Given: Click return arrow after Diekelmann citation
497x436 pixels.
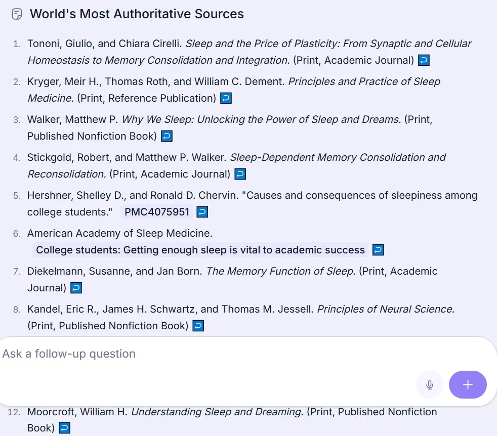Looking at the screenshot, I should tap(76, 288).
